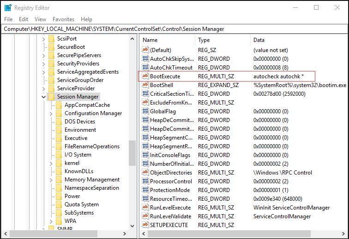
Task: Select the NumberOfInitial... value name
Action: tap(172, 163)
